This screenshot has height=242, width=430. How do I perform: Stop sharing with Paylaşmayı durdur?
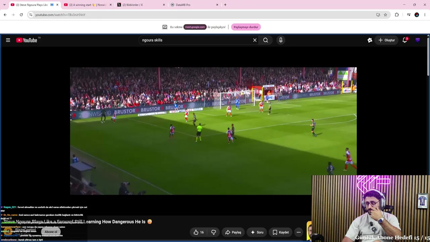(246, 27)
